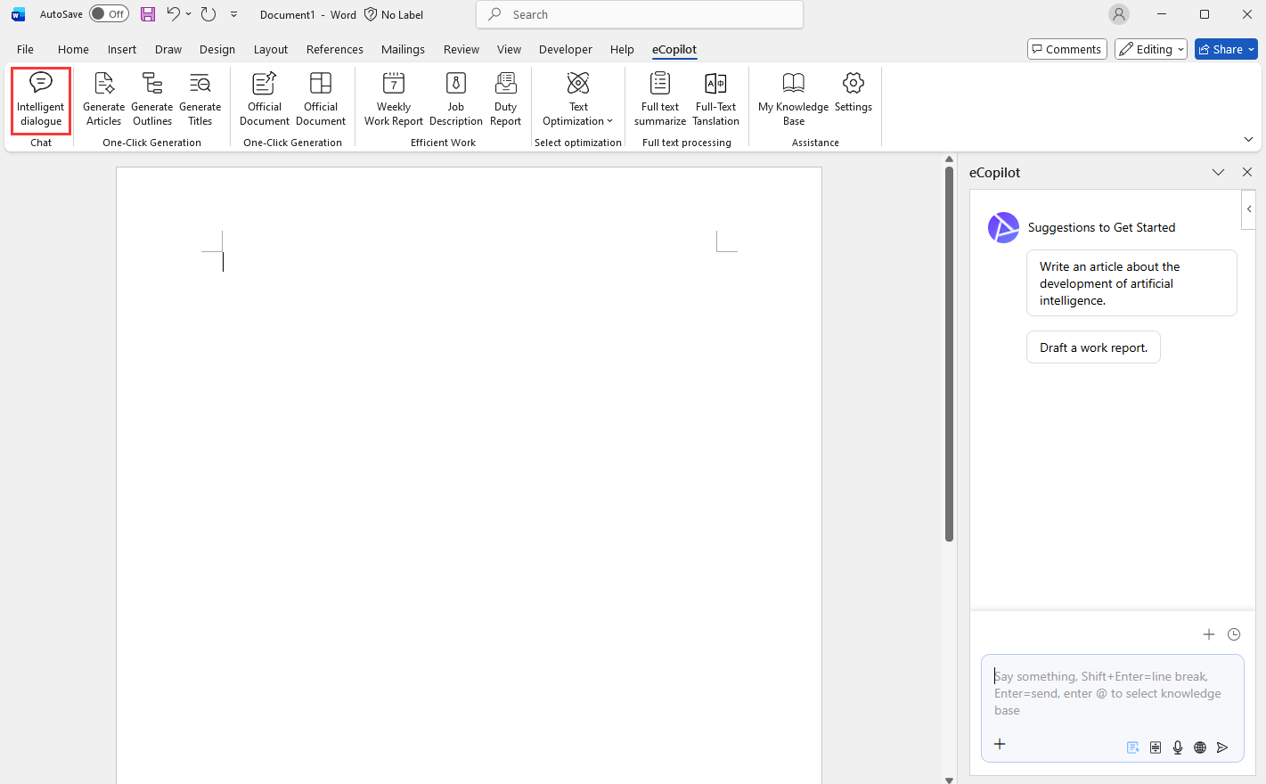Click Generate Outlines icon

coord(152,85)
